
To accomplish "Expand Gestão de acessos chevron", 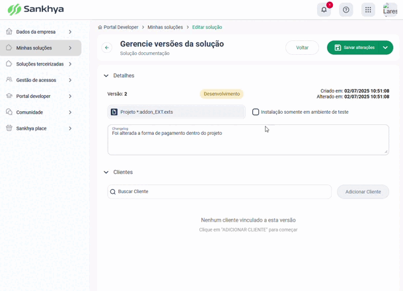I will point(70,80).
